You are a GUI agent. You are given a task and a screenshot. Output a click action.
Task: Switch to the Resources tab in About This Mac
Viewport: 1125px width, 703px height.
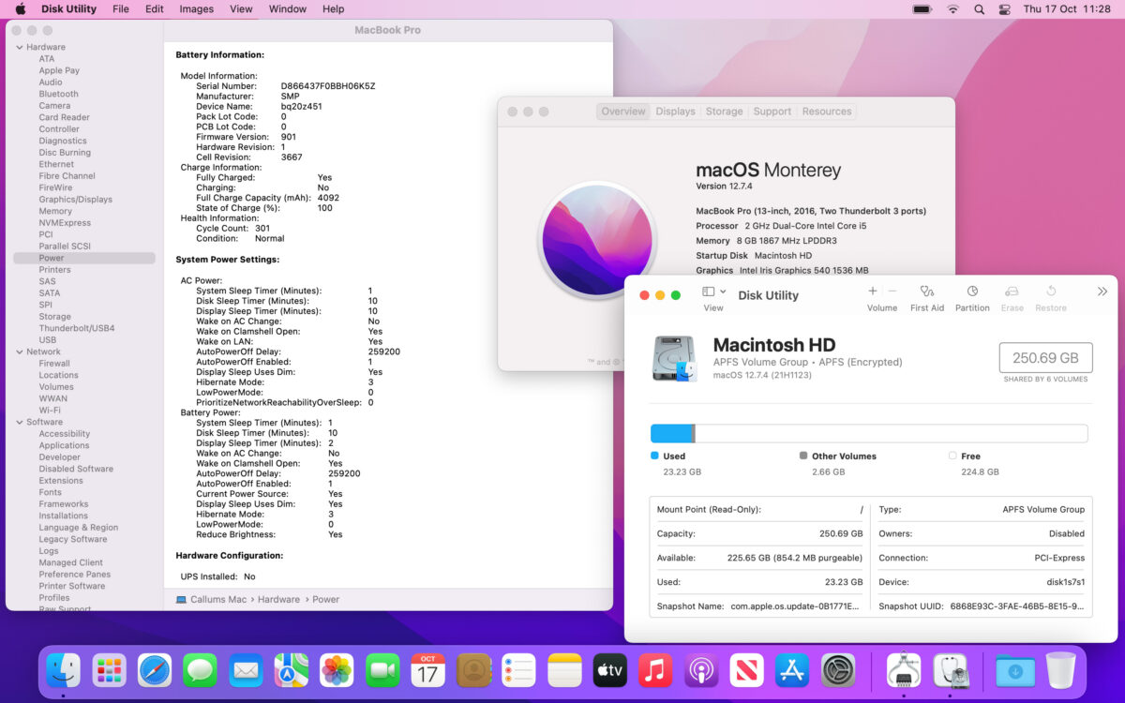point(827,112)
